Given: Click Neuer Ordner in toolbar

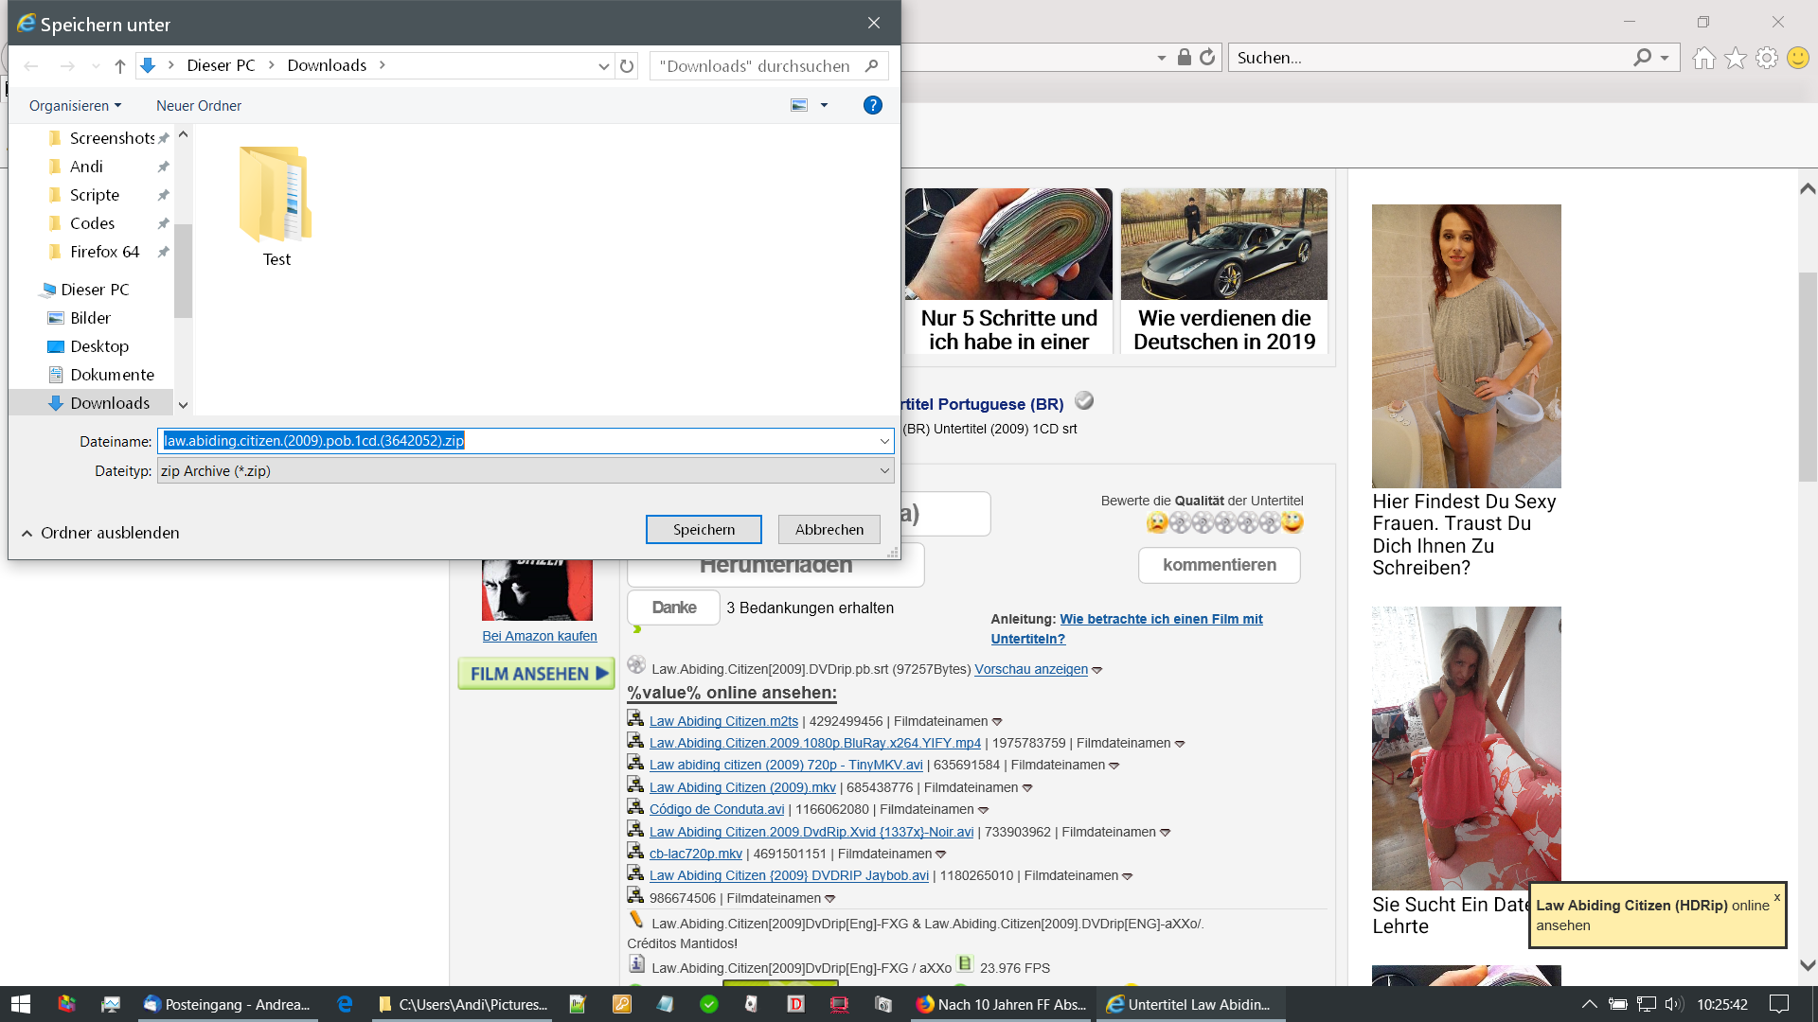Looking at the screenshot, I should [198, 106].
